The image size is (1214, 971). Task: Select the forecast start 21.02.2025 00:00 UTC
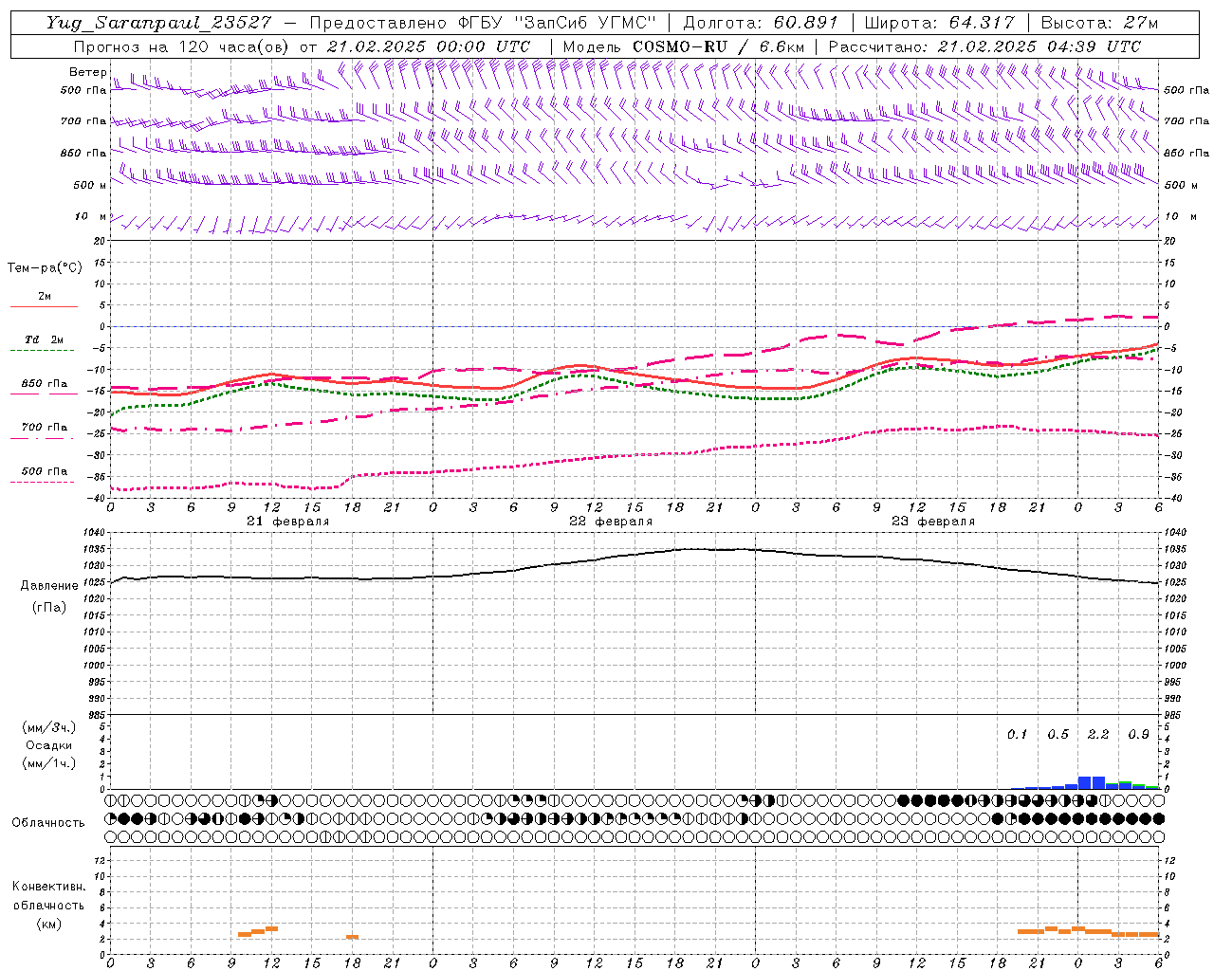tap(429, 46)
